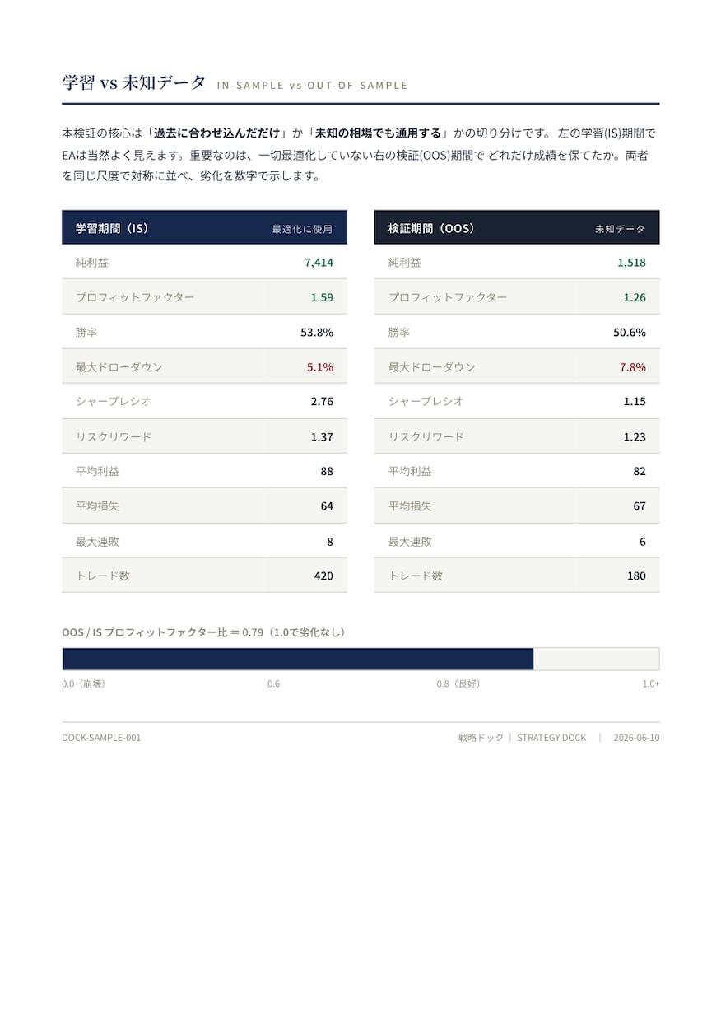The height and width of the screenshot is (1021, 721).
Task: Click the 純利益 label in IS table
Action: [92, 263]
